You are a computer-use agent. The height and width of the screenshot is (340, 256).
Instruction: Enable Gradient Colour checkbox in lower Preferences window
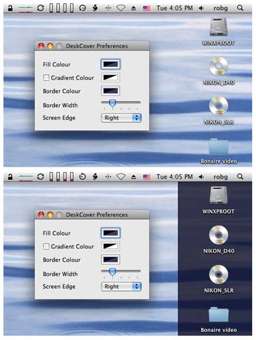[x=46, y=246]
